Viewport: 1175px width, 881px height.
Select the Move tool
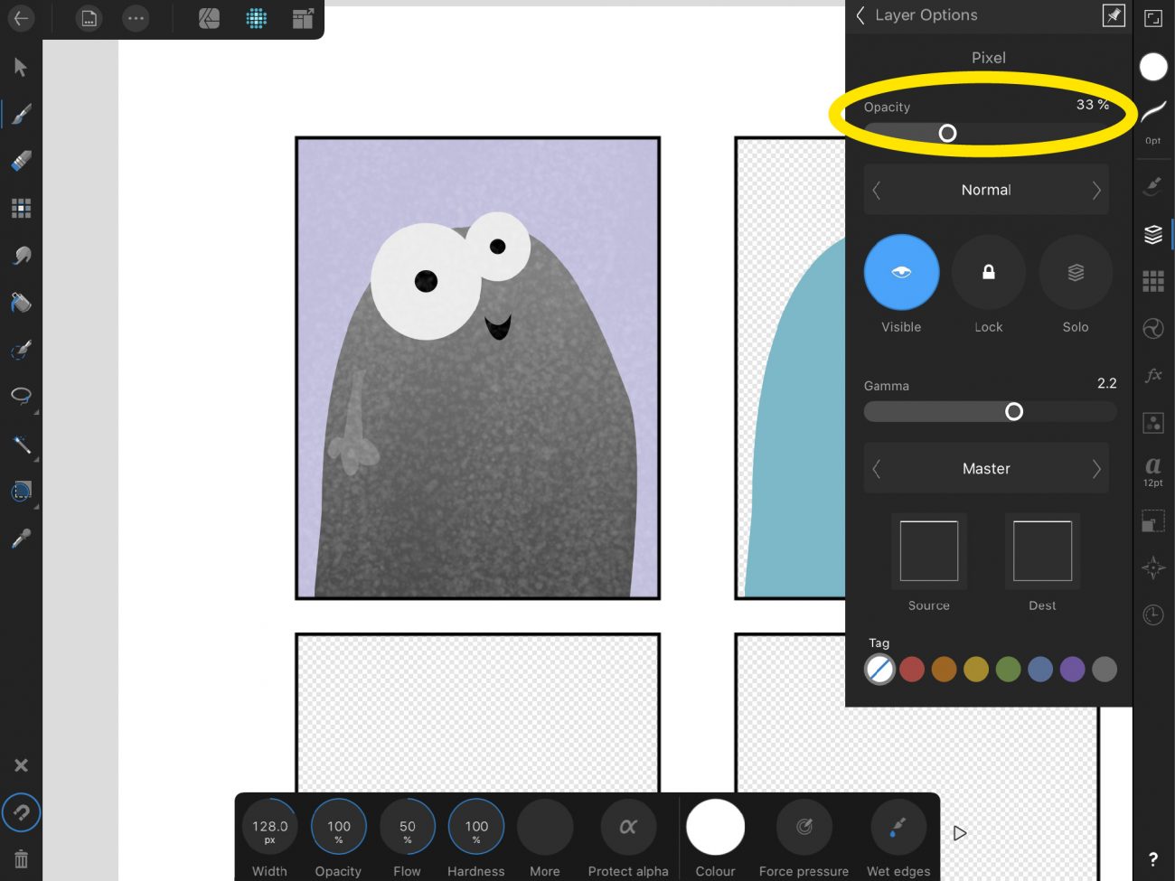[x=21, y=66]
